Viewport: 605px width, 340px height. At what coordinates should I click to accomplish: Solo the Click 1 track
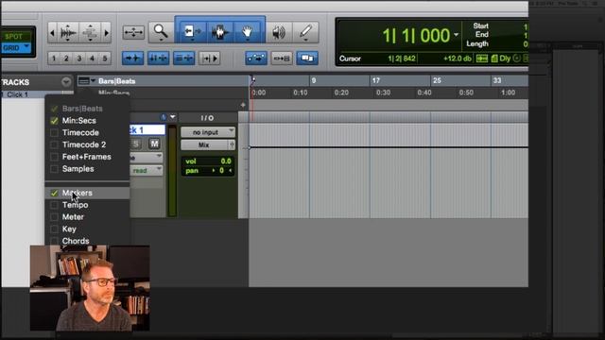point(136,144)
